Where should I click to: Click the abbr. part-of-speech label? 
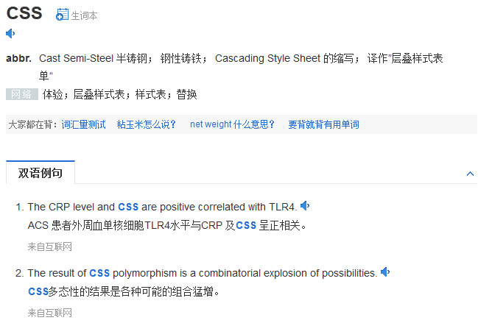point(18,58)
